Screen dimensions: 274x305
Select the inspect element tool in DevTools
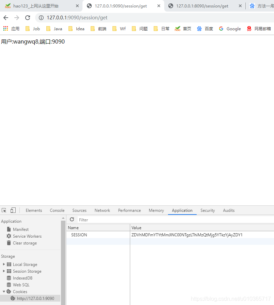click(x=4, y=210)
